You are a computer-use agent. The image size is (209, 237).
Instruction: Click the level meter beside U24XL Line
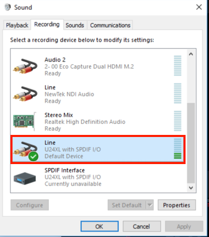pyautogui.click(x=178, y=148)
